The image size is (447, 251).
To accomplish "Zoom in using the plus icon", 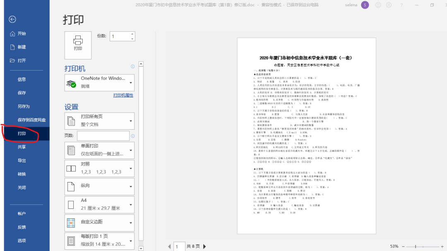I will pos(442,246).
